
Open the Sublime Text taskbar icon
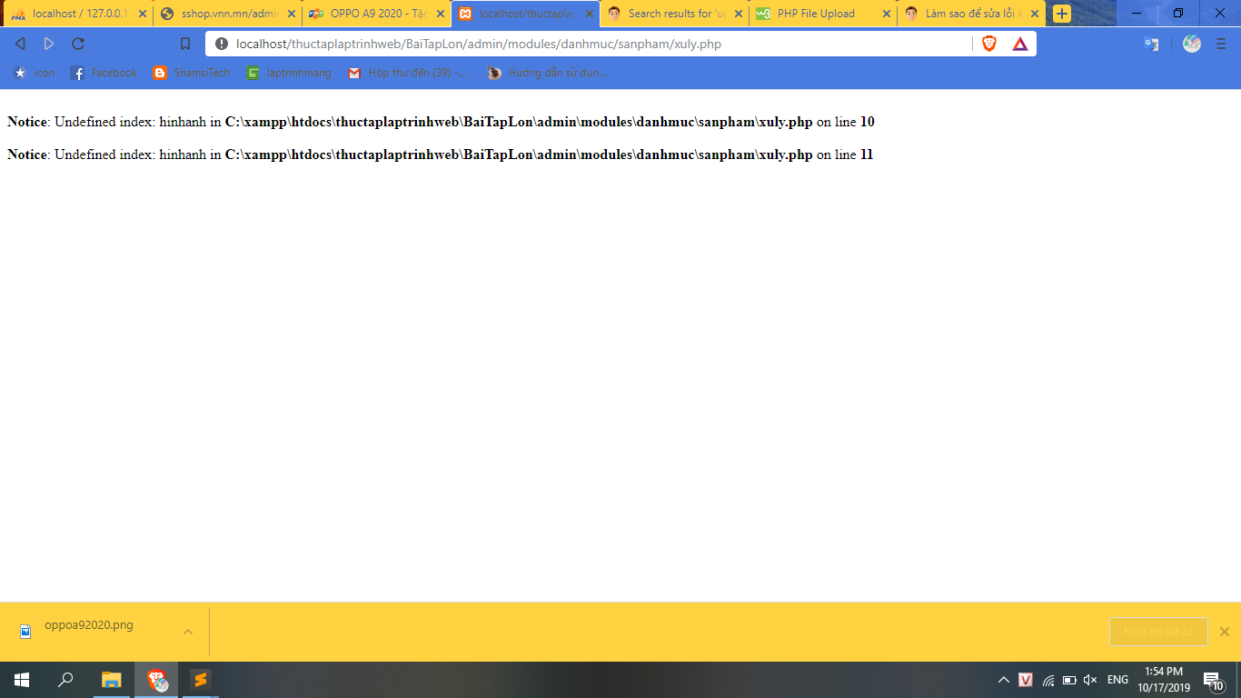point(200,680)
